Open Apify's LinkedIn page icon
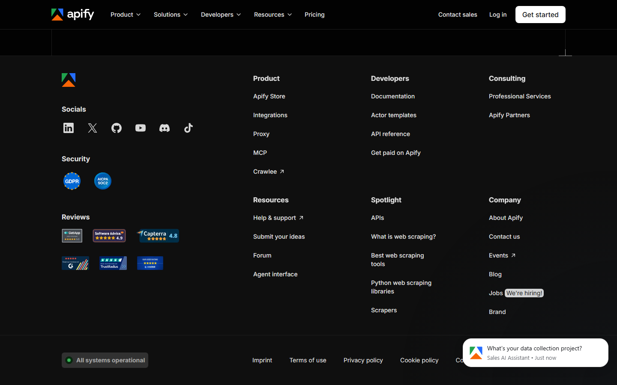 pyautogui.click(x=69, y=128)
